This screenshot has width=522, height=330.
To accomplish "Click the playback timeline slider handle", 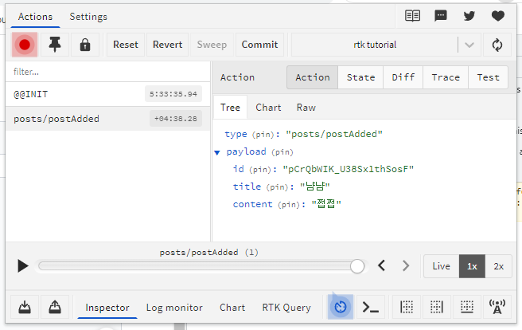I will [x=357, y=266].
